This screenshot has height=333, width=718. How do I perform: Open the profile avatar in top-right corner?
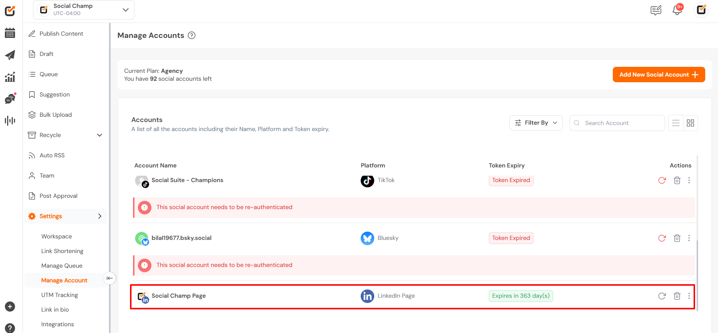[x=701, y=10]
